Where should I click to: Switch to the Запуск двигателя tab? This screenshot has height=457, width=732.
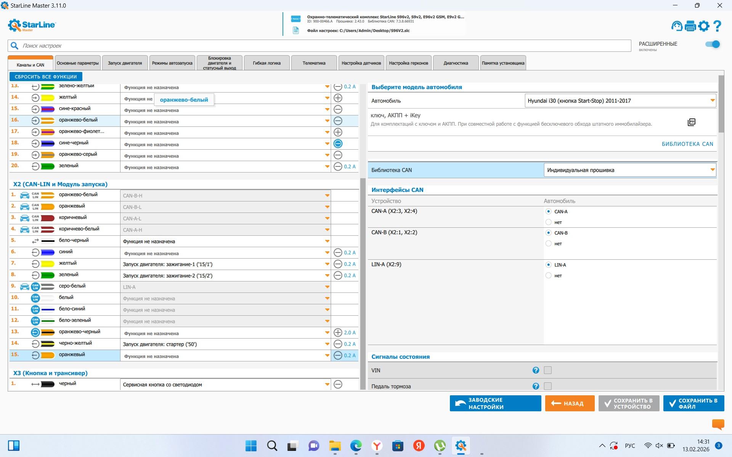(125, 63)
